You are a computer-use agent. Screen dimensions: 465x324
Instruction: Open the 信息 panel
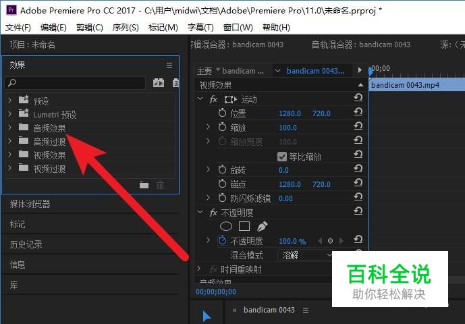tap(18, 265)
